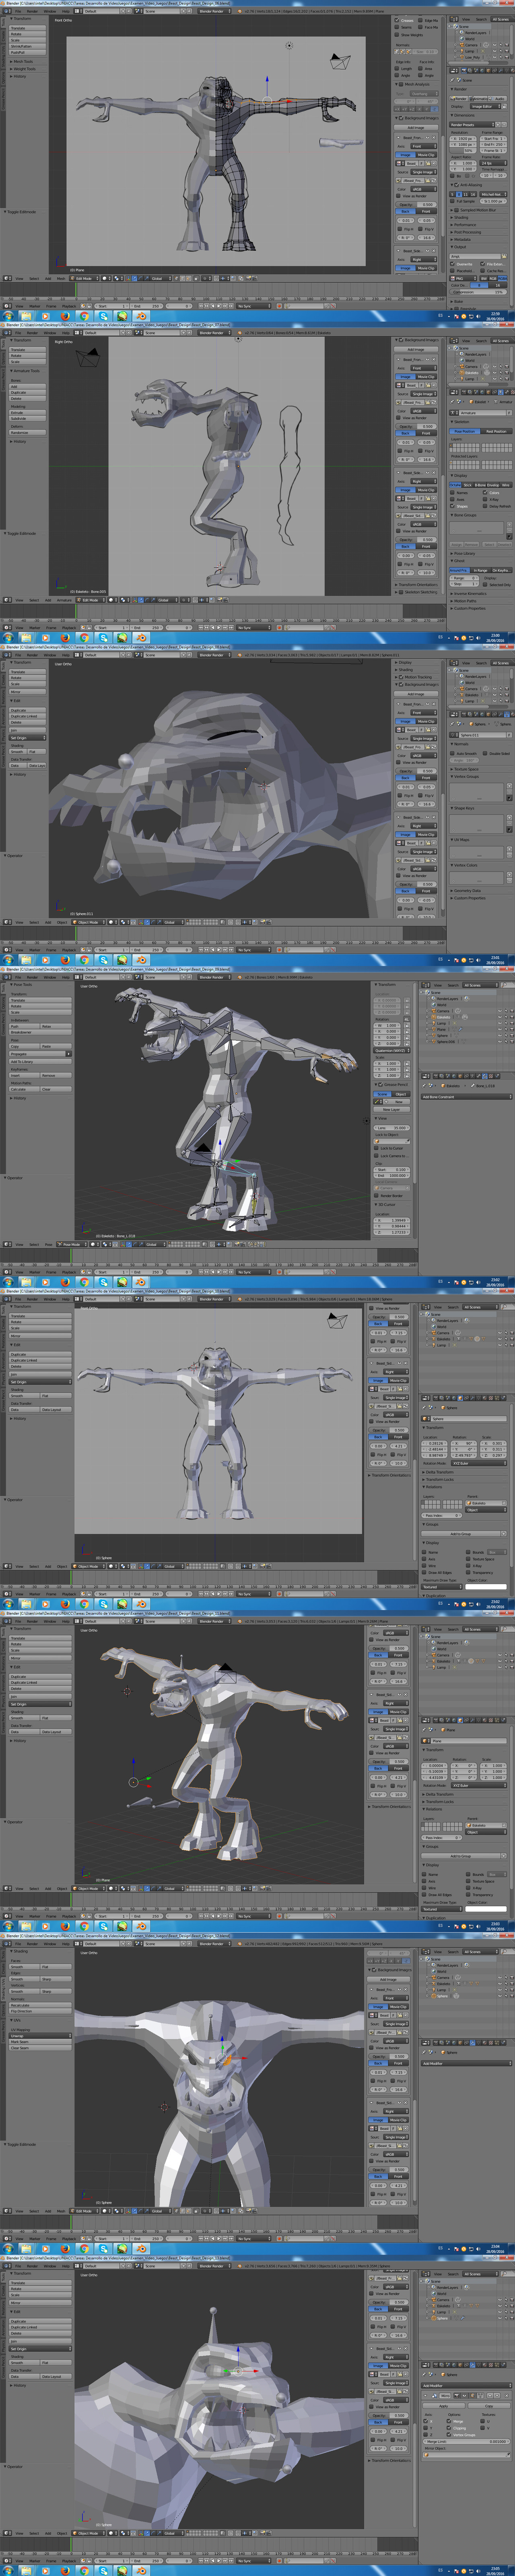Viewport: 515px width, 2576px height.
Task: Expand Vertex Colors panel in mesh data properties
Action: pos(466,865)
